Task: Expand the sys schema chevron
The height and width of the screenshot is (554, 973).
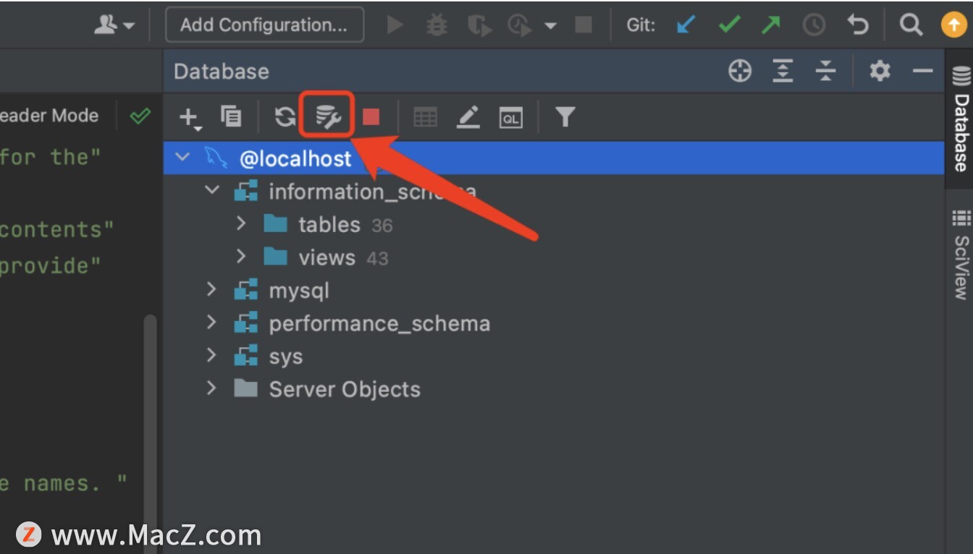Action: [x=211, y=355]
